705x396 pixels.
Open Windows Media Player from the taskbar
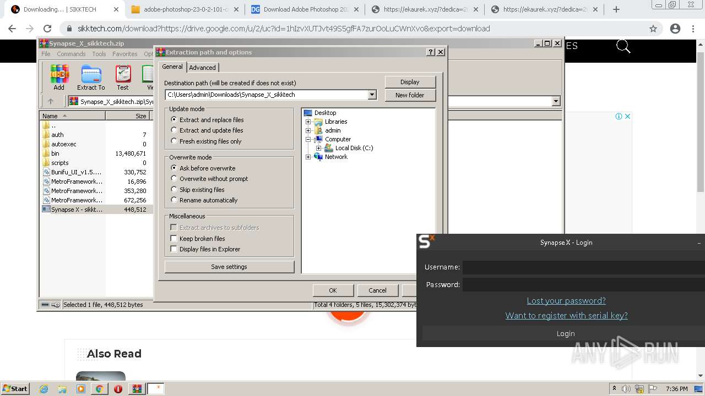tap(81, 389)
